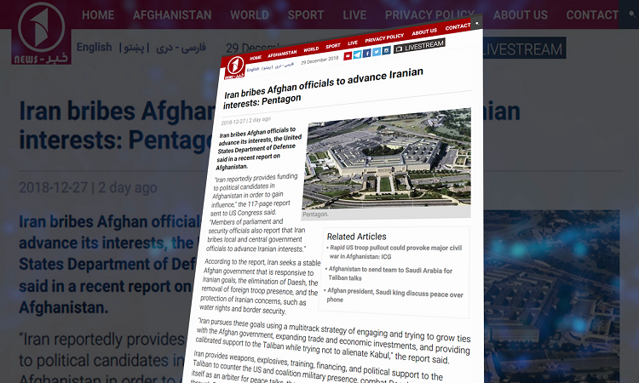Click the bold intro paragraph on tilted page
The image size is (639, 383).
[259, 149]
